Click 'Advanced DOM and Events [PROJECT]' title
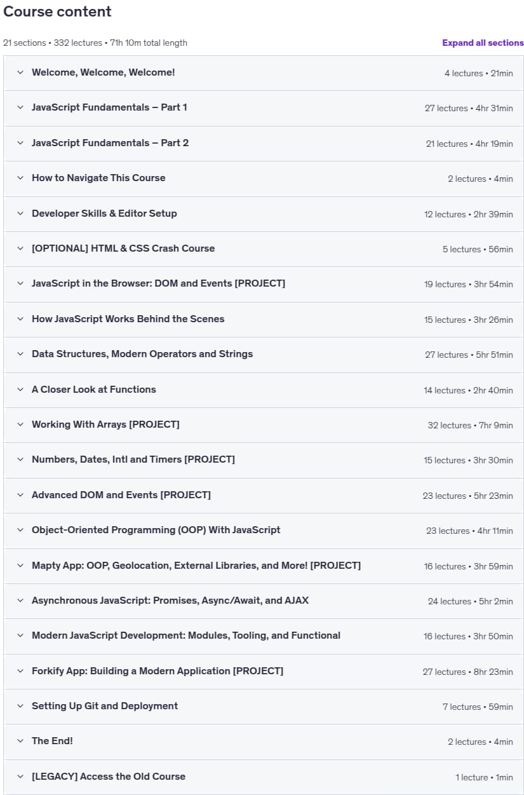Viewport: 524px width, 795px height. click(121, 495)
